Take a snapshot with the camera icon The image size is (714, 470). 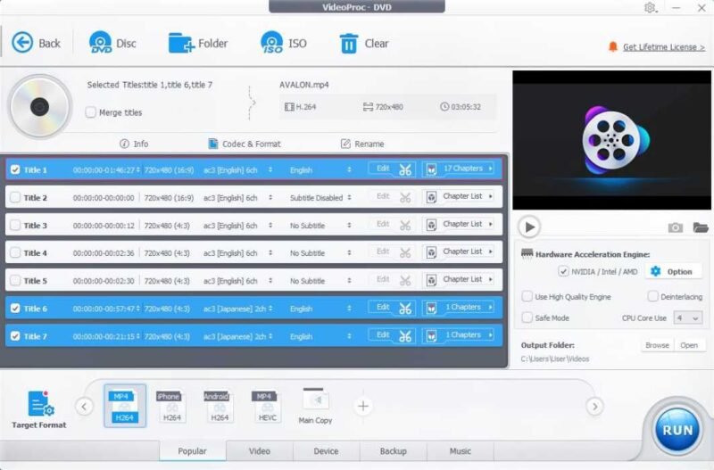(x=676, y=227)
